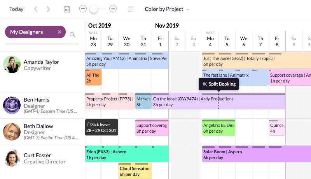This screenshot has width=311, height=179.
Task: Select the Eden (EX63) Aspern booking
Action: (127, 154)
